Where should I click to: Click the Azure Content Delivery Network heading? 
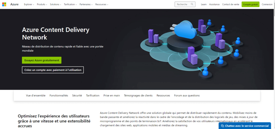pos(56,33)
